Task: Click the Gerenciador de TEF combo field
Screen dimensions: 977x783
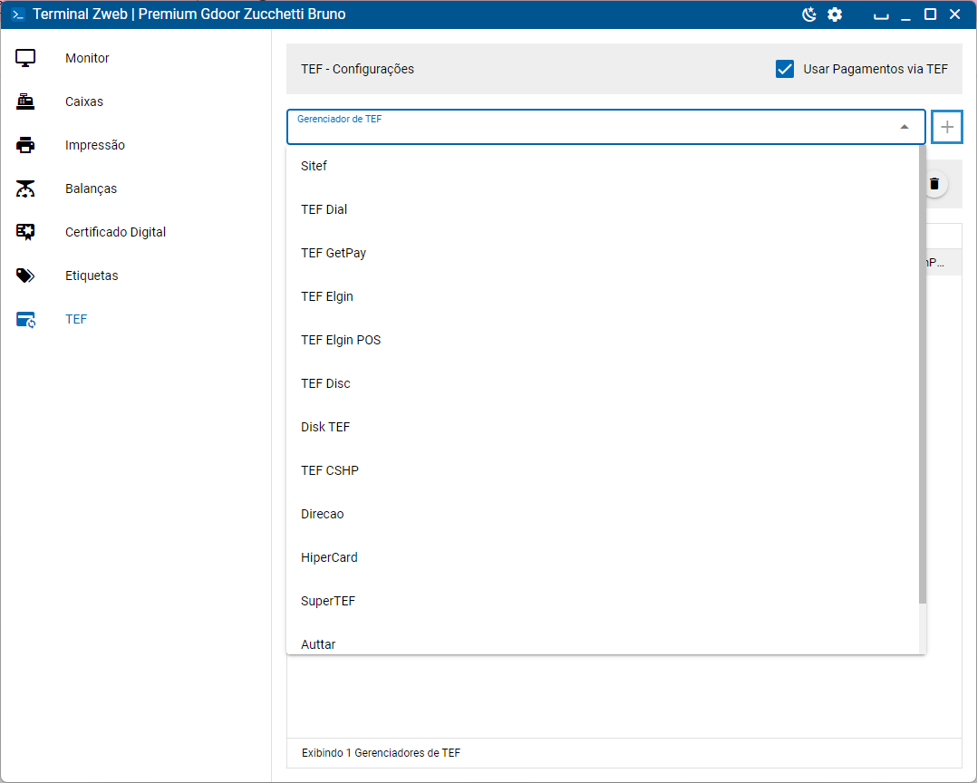Action: pos(605,127)
